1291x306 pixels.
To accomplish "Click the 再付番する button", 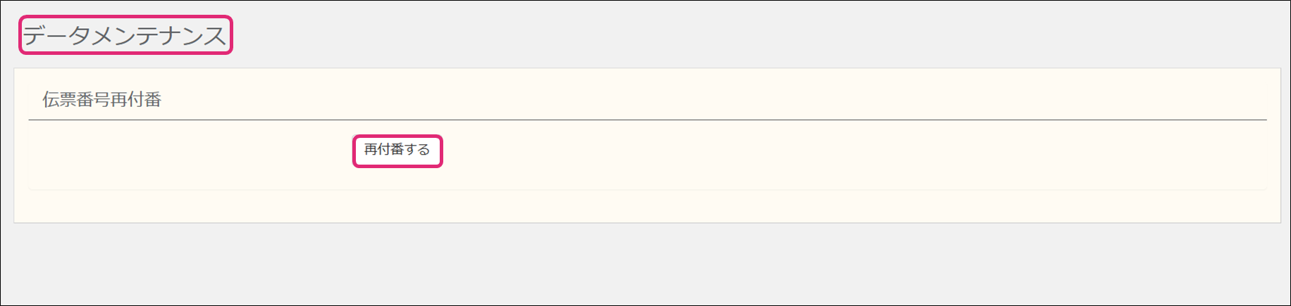I will tap(397, 151).
